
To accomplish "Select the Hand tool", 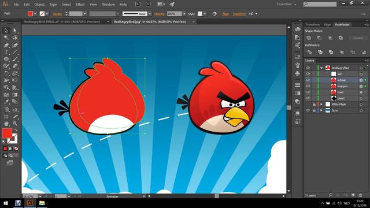I will click(x=6, y=123).
